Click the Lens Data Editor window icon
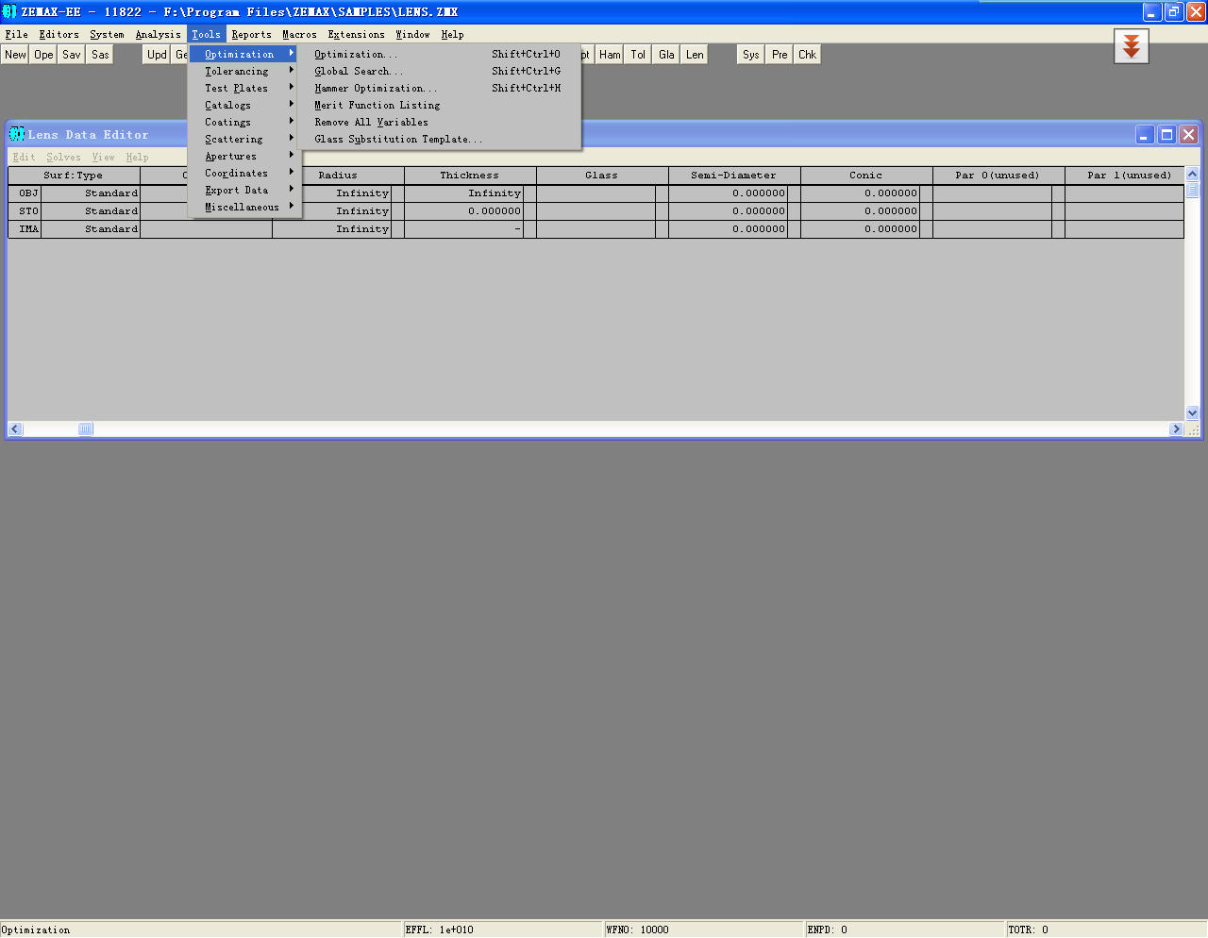The image size is (1208, 938). coord(17,134)
